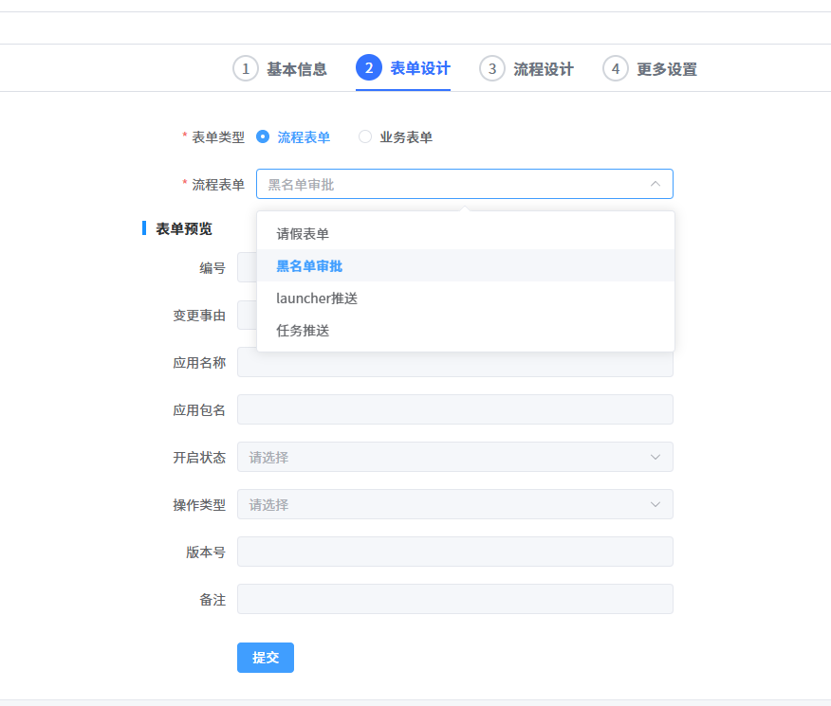The height and width of the screenshot is (706, 831).
Task: Click the collapse chevron on 流程表单 dropdown
Action: [x=656, y=183]
